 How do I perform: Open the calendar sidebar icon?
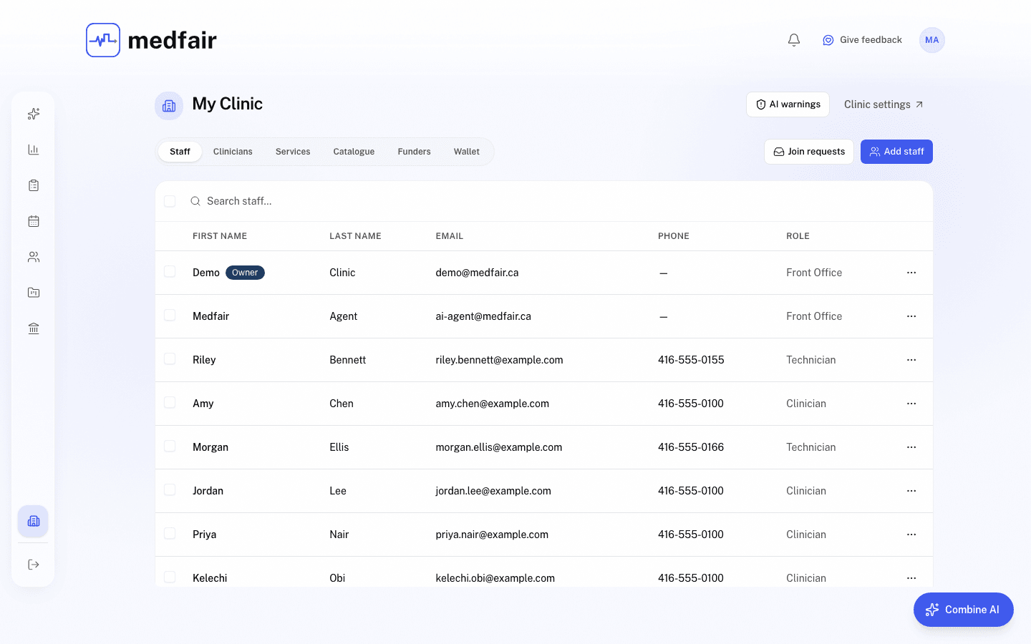point(34,221)
